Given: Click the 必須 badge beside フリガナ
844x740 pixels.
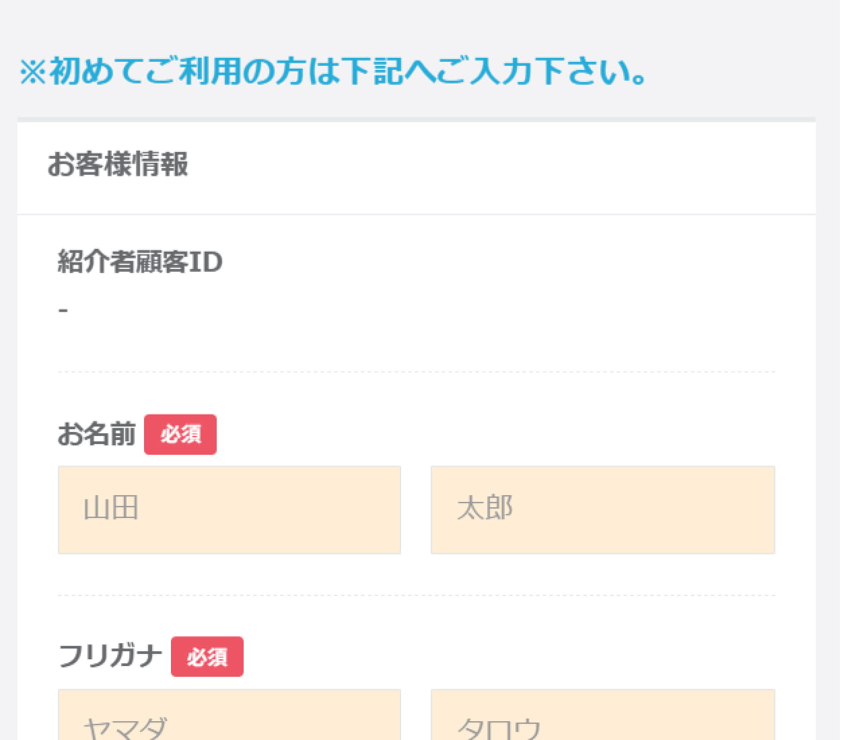Looking at the screenshot, I should click(x=207, y=657).
